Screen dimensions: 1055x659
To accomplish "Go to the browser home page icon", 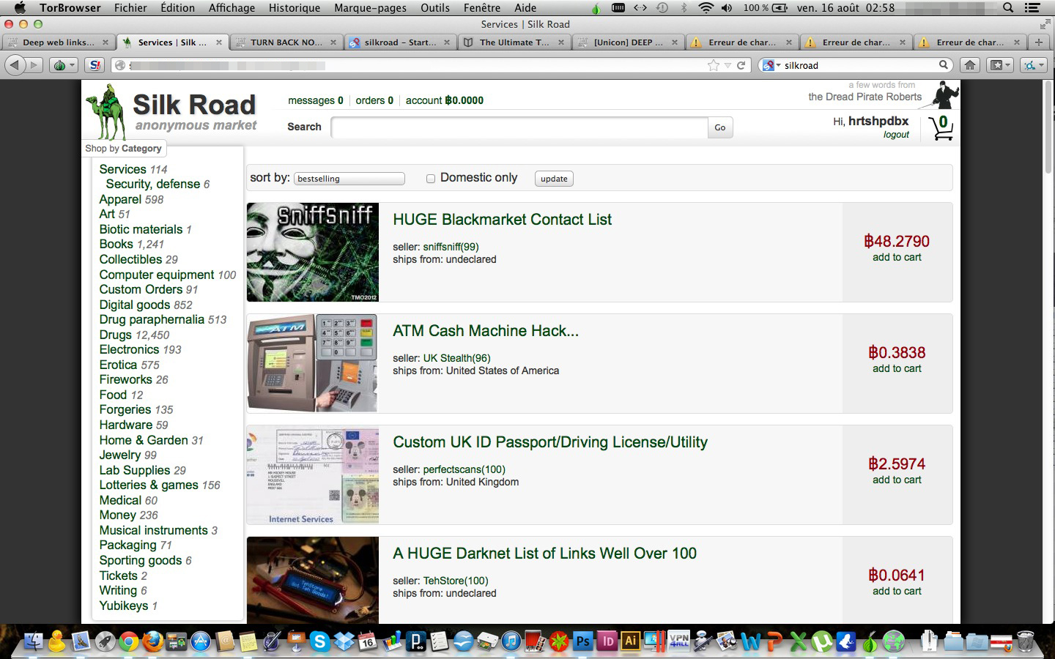I will pyautogui.click(x=970, y=65).
